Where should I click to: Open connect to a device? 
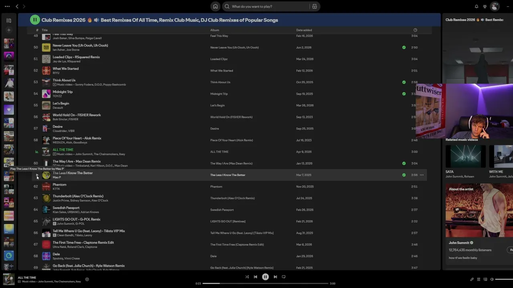tap(485, 279)
